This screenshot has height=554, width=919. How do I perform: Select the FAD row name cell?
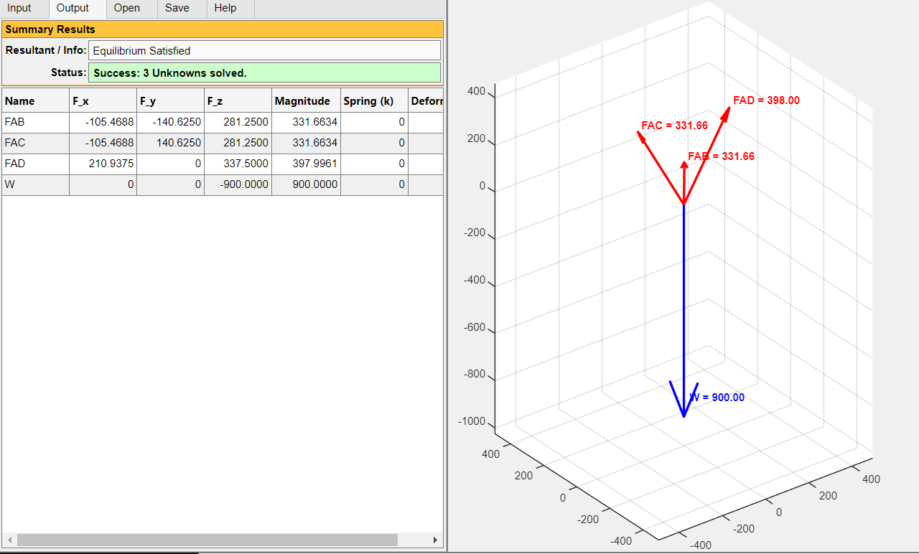36,164
